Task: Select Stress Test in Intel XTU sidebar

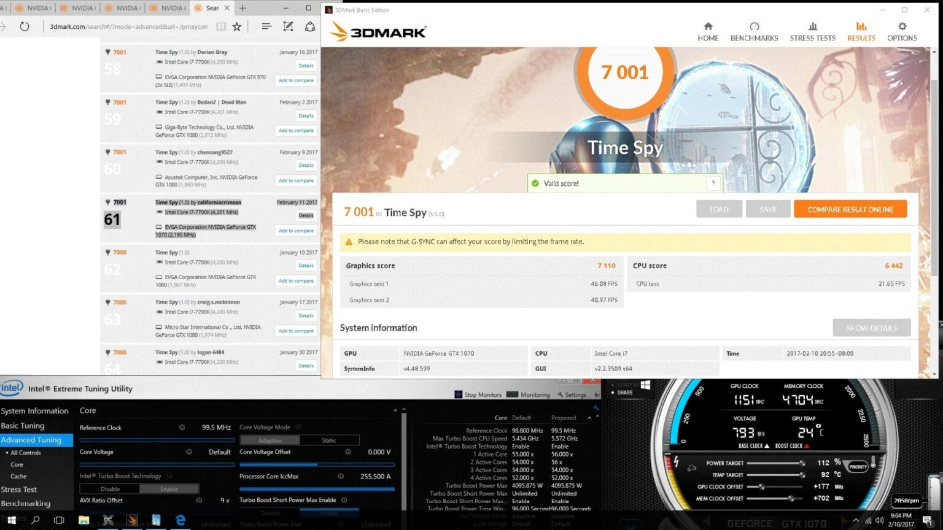Action: point(19,490)
